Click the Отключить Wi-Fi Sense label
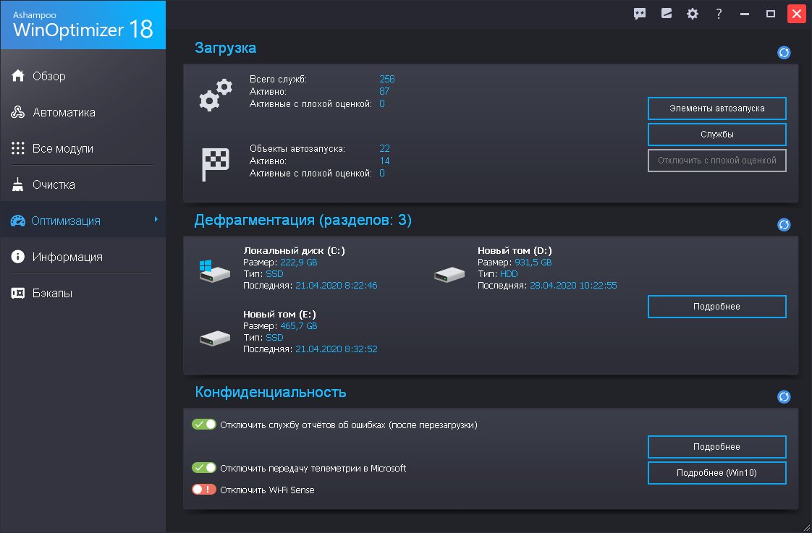 (267, 490)
